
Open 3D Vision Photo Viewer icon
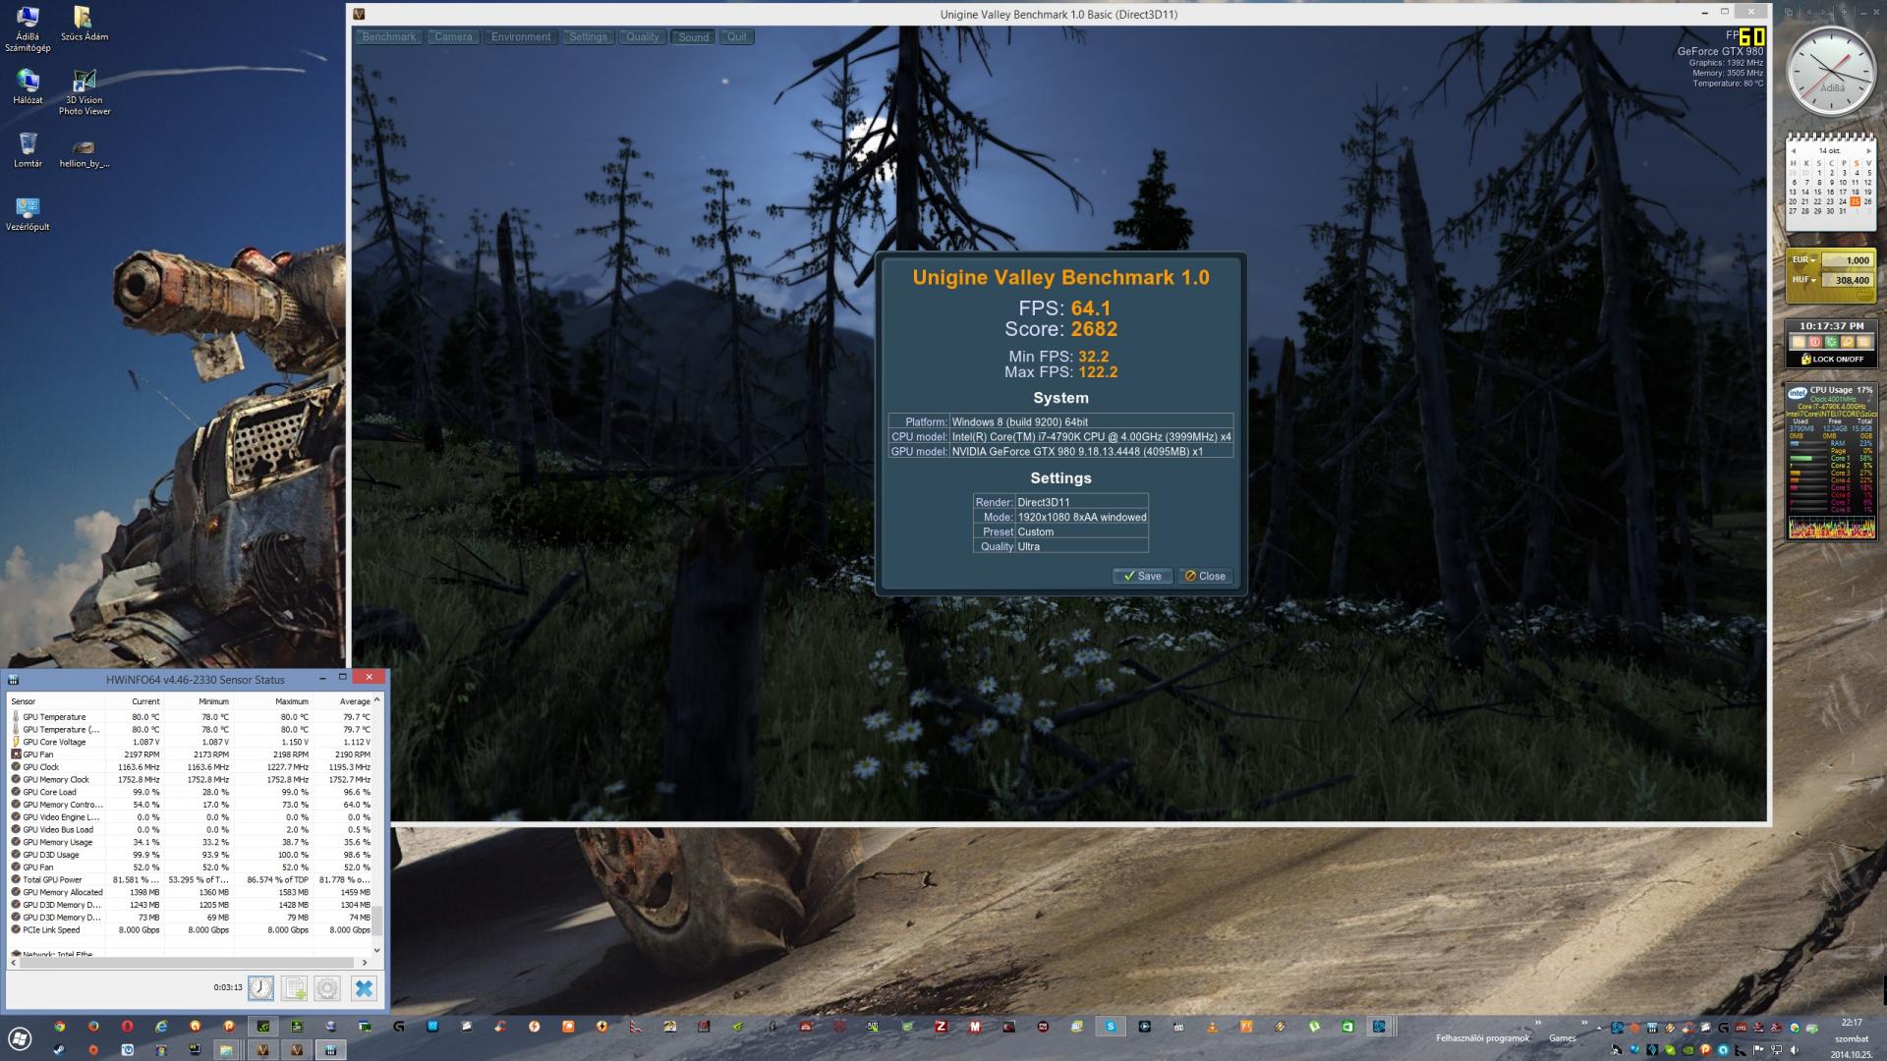click(85, 92)
